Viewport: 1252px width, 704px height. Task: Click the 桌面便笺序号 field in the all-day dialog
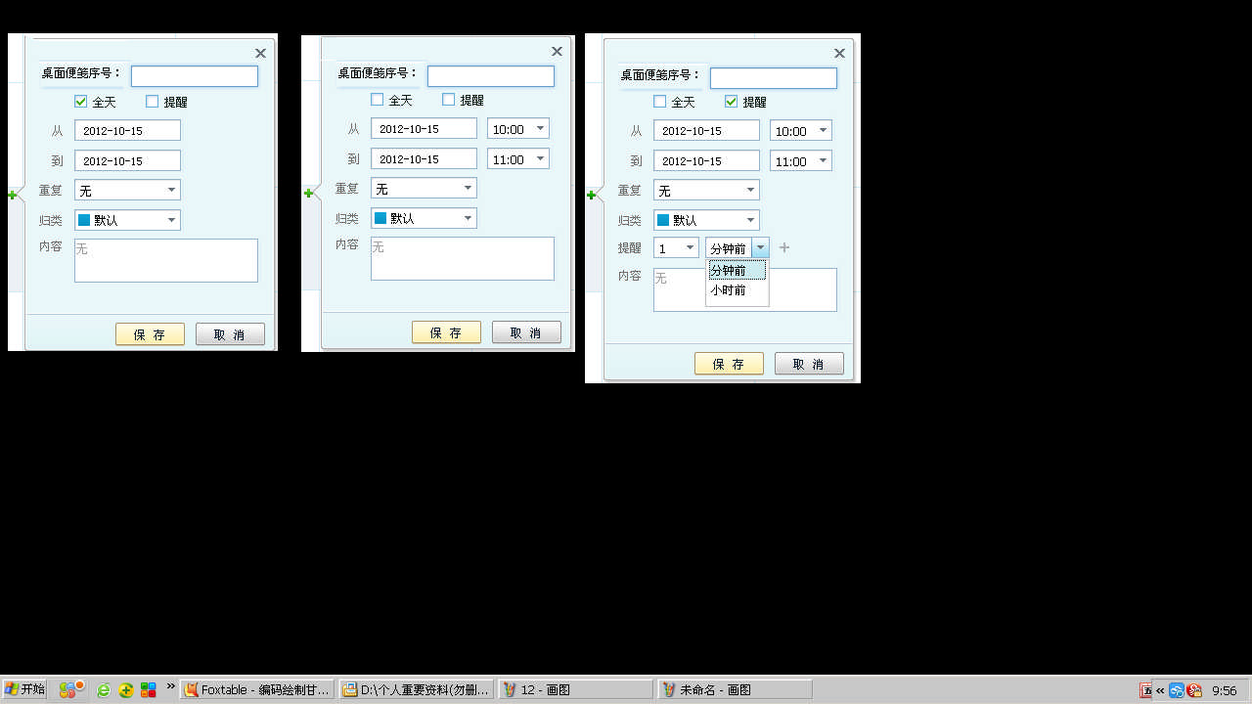(x=195, y=76)
